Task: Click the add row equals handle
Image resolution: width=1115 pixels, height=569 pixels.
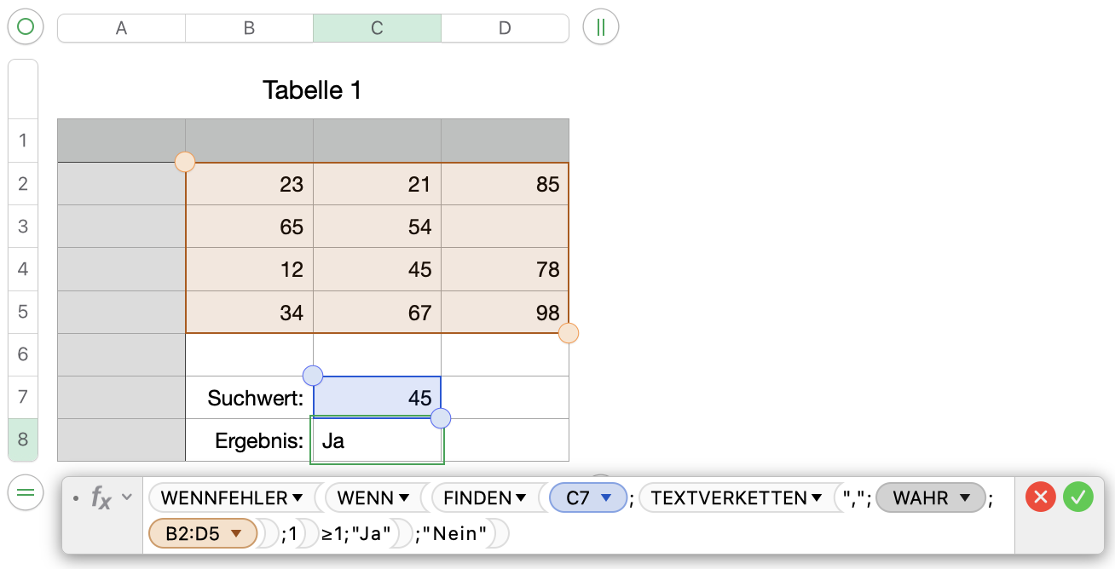Action: click(26, 492)
